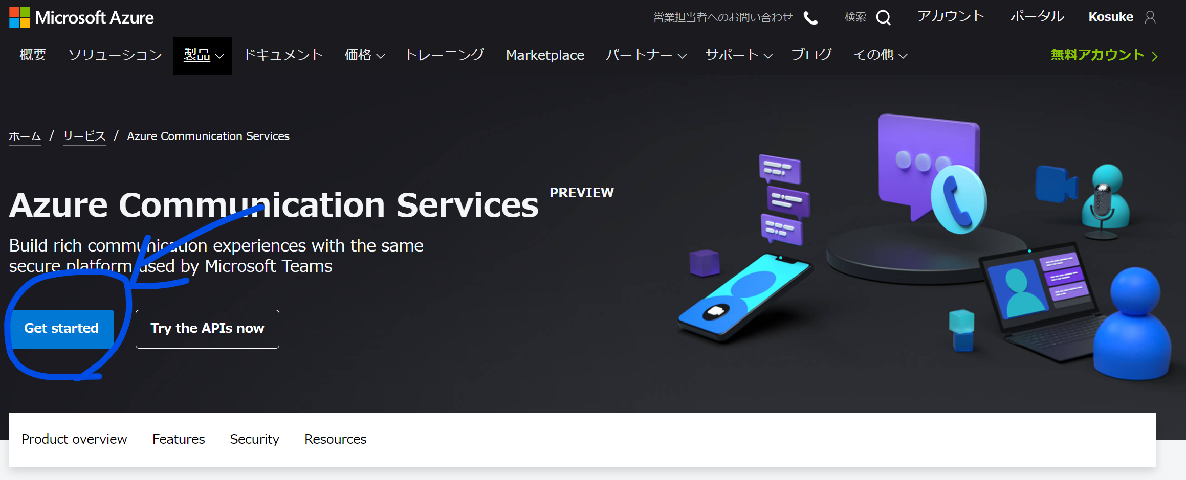1186x480 pixels.
Task: Click Try the APIs now
Action: click(x=207, y=329)
